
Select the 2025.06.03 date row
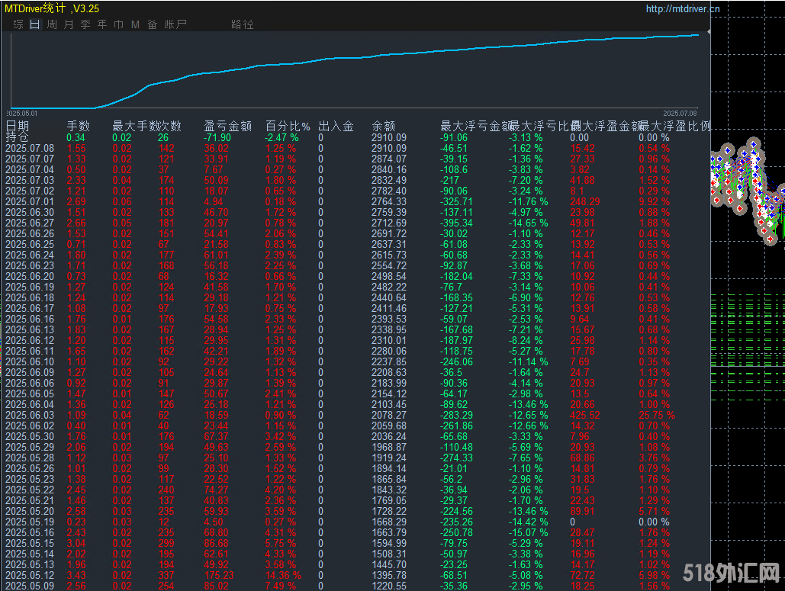(30, 416)
